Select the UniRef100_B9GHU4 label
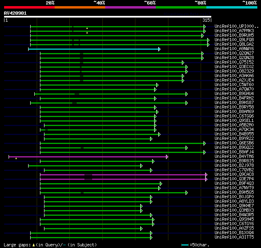 [234, 94]
